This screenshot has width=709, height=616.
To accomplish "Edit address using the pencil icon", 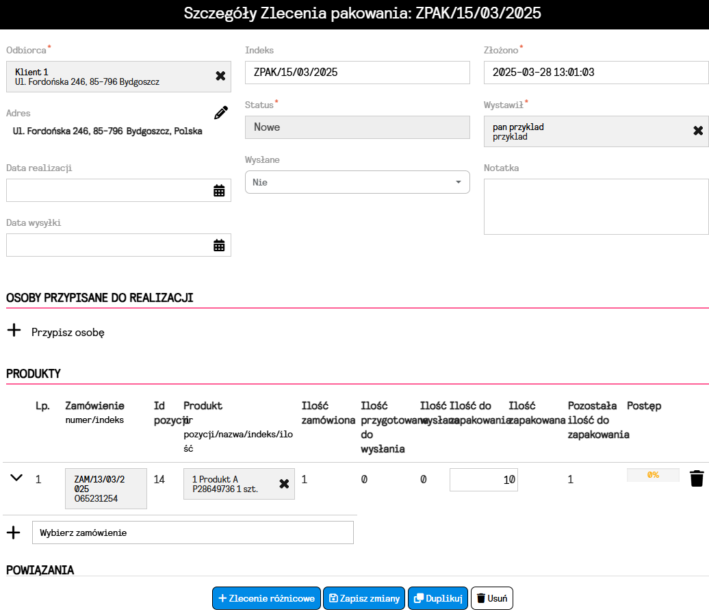I will coord(220,113).
